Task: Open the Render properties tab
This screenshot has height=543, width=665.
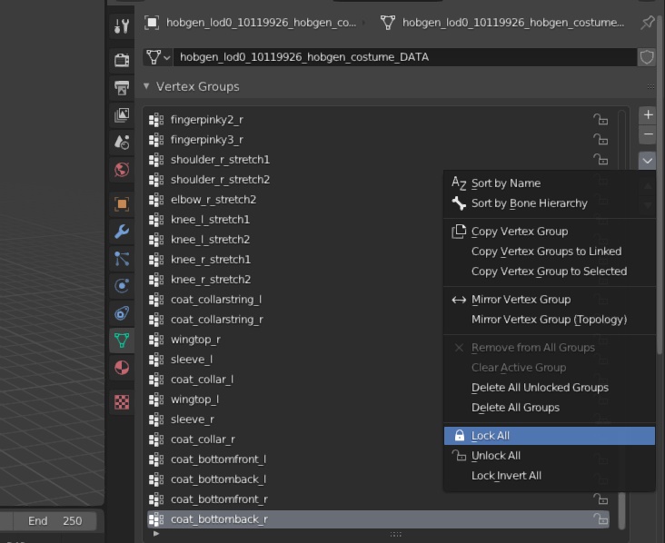Action: point(122,61)
